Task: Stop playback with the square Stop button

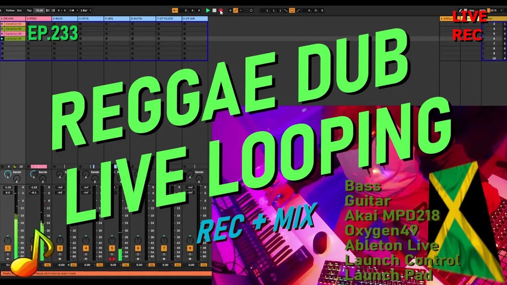Action: [214, 10]
